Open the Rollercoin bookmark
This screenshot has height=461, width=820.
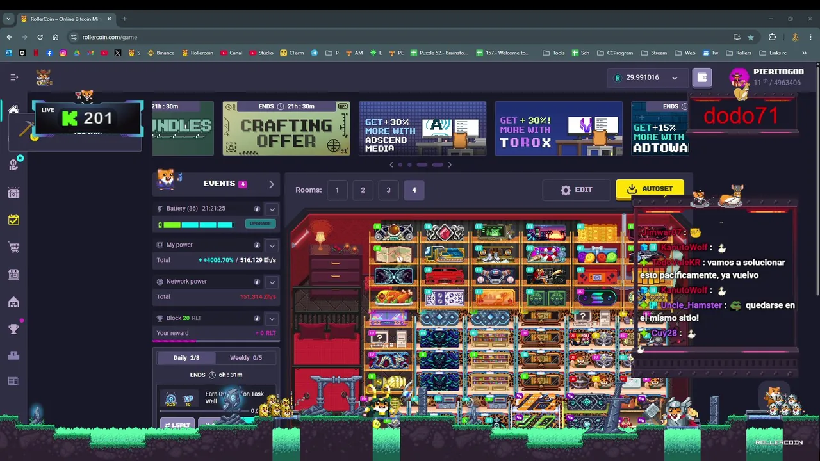[197, 53]
